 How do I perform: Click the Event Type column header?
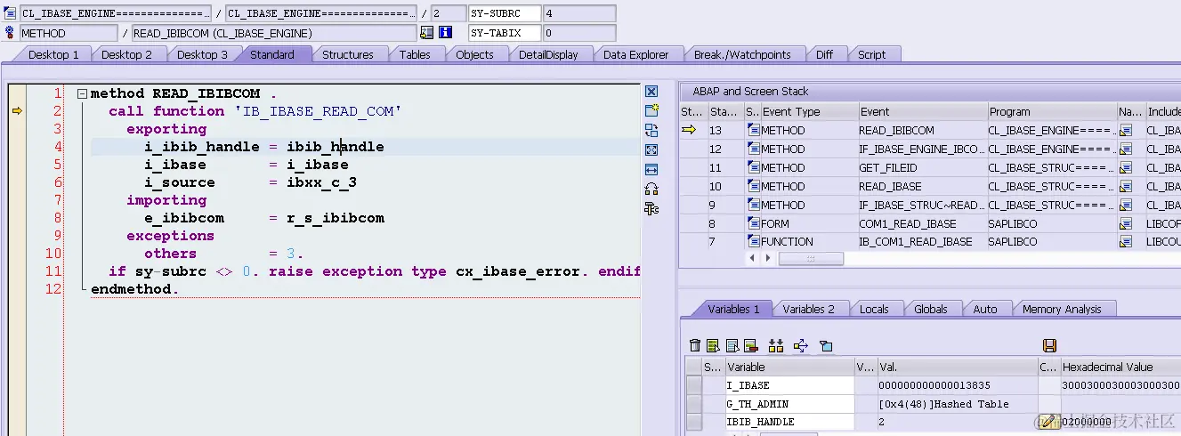(808, 111)
